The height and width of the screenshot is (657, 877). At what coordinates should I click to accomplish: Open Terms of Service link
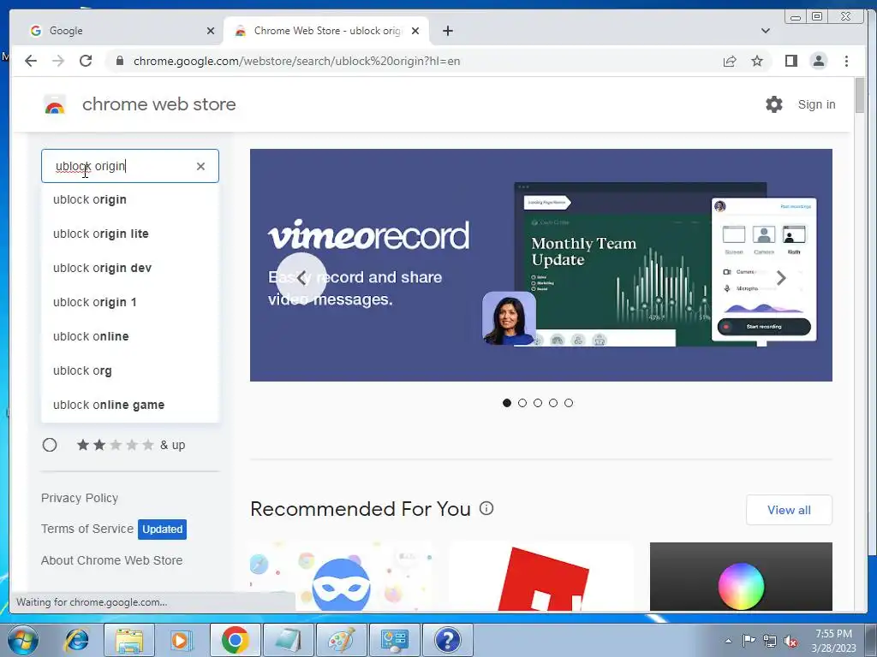click(87, 529)
